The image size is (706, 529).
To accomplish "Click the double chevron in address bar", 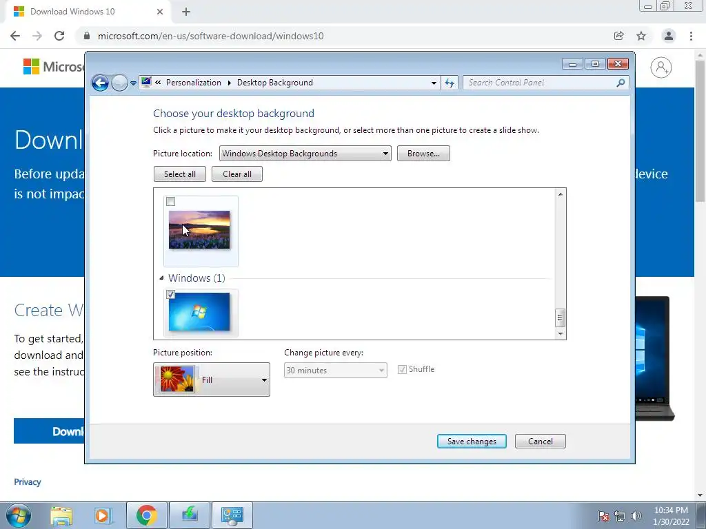I will pos(158,83).
